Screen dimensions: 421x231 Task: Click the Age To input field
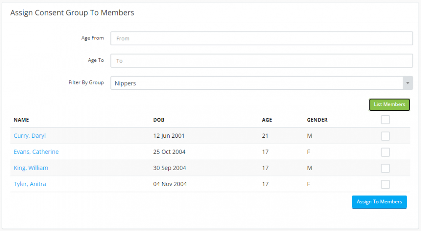click(x=261, y=60)
